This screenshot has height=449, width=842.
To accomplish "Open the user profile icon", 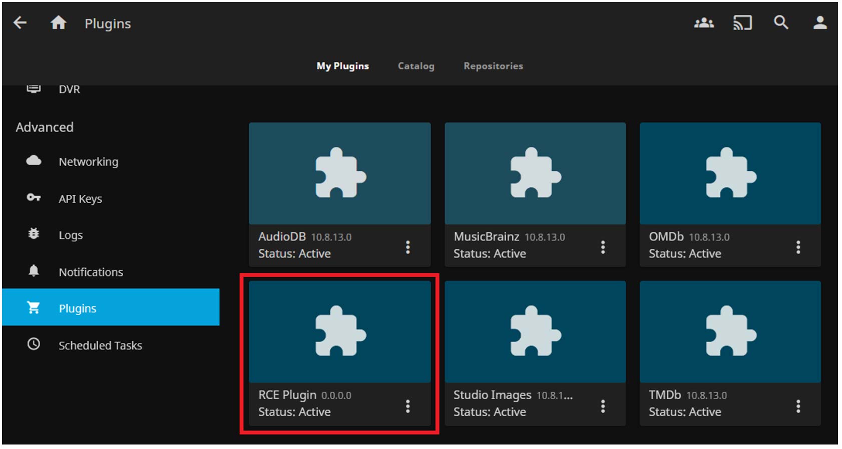I will tap(819, 22).
